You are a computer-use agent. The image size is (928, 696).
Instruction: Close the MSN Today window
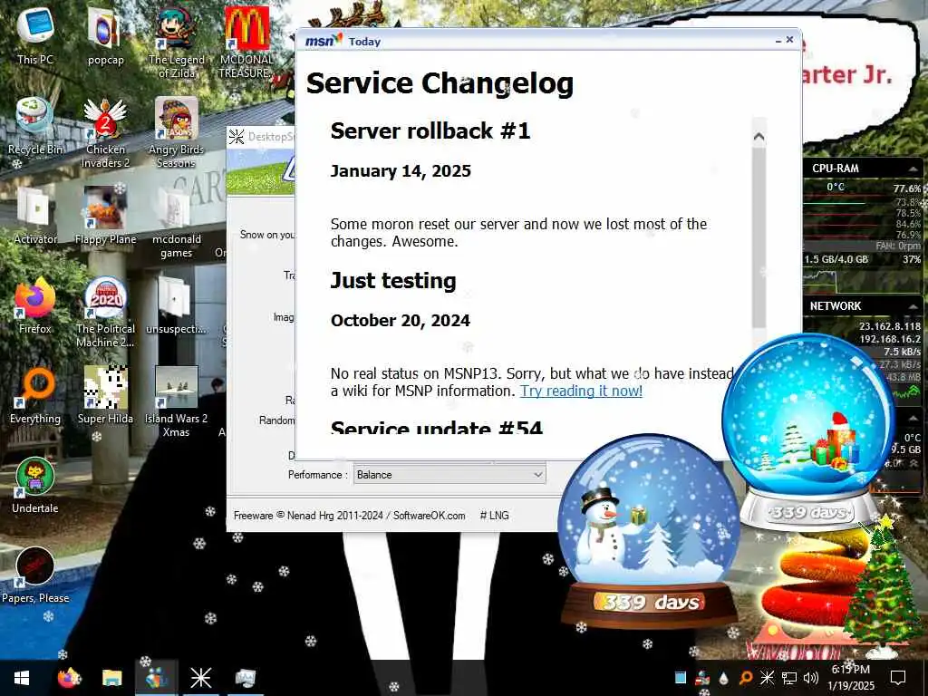[789, 40]
